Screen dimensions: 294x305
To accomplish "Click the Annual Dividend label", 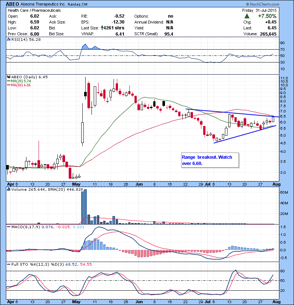I will tap(149, 22).
